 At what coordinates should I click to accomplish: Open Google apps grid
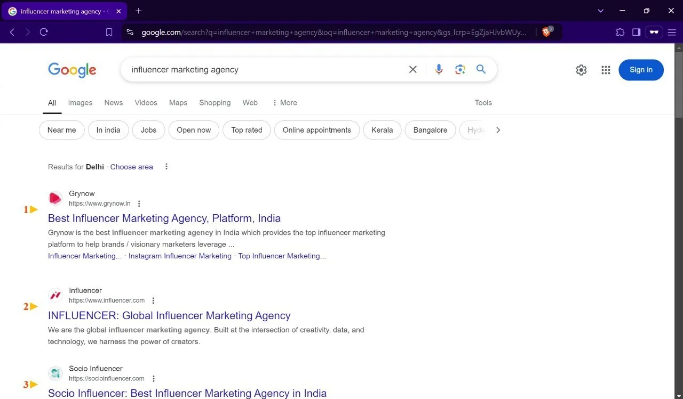click(x=606, y=70)
